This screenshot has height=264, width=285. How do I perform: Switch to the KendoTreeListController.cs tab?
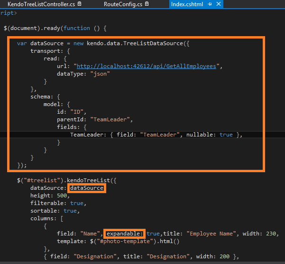(x=41, y=4)
